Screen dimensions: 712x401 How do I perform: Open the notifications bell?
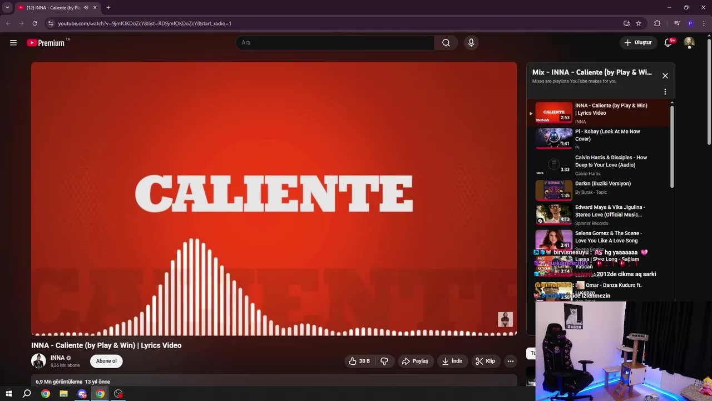point(669,43)
